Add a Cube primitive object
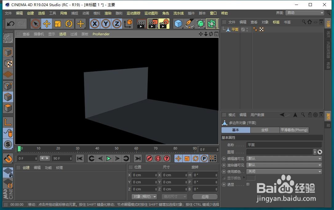This screenshot has height=210, width=334. coord(178,24)
